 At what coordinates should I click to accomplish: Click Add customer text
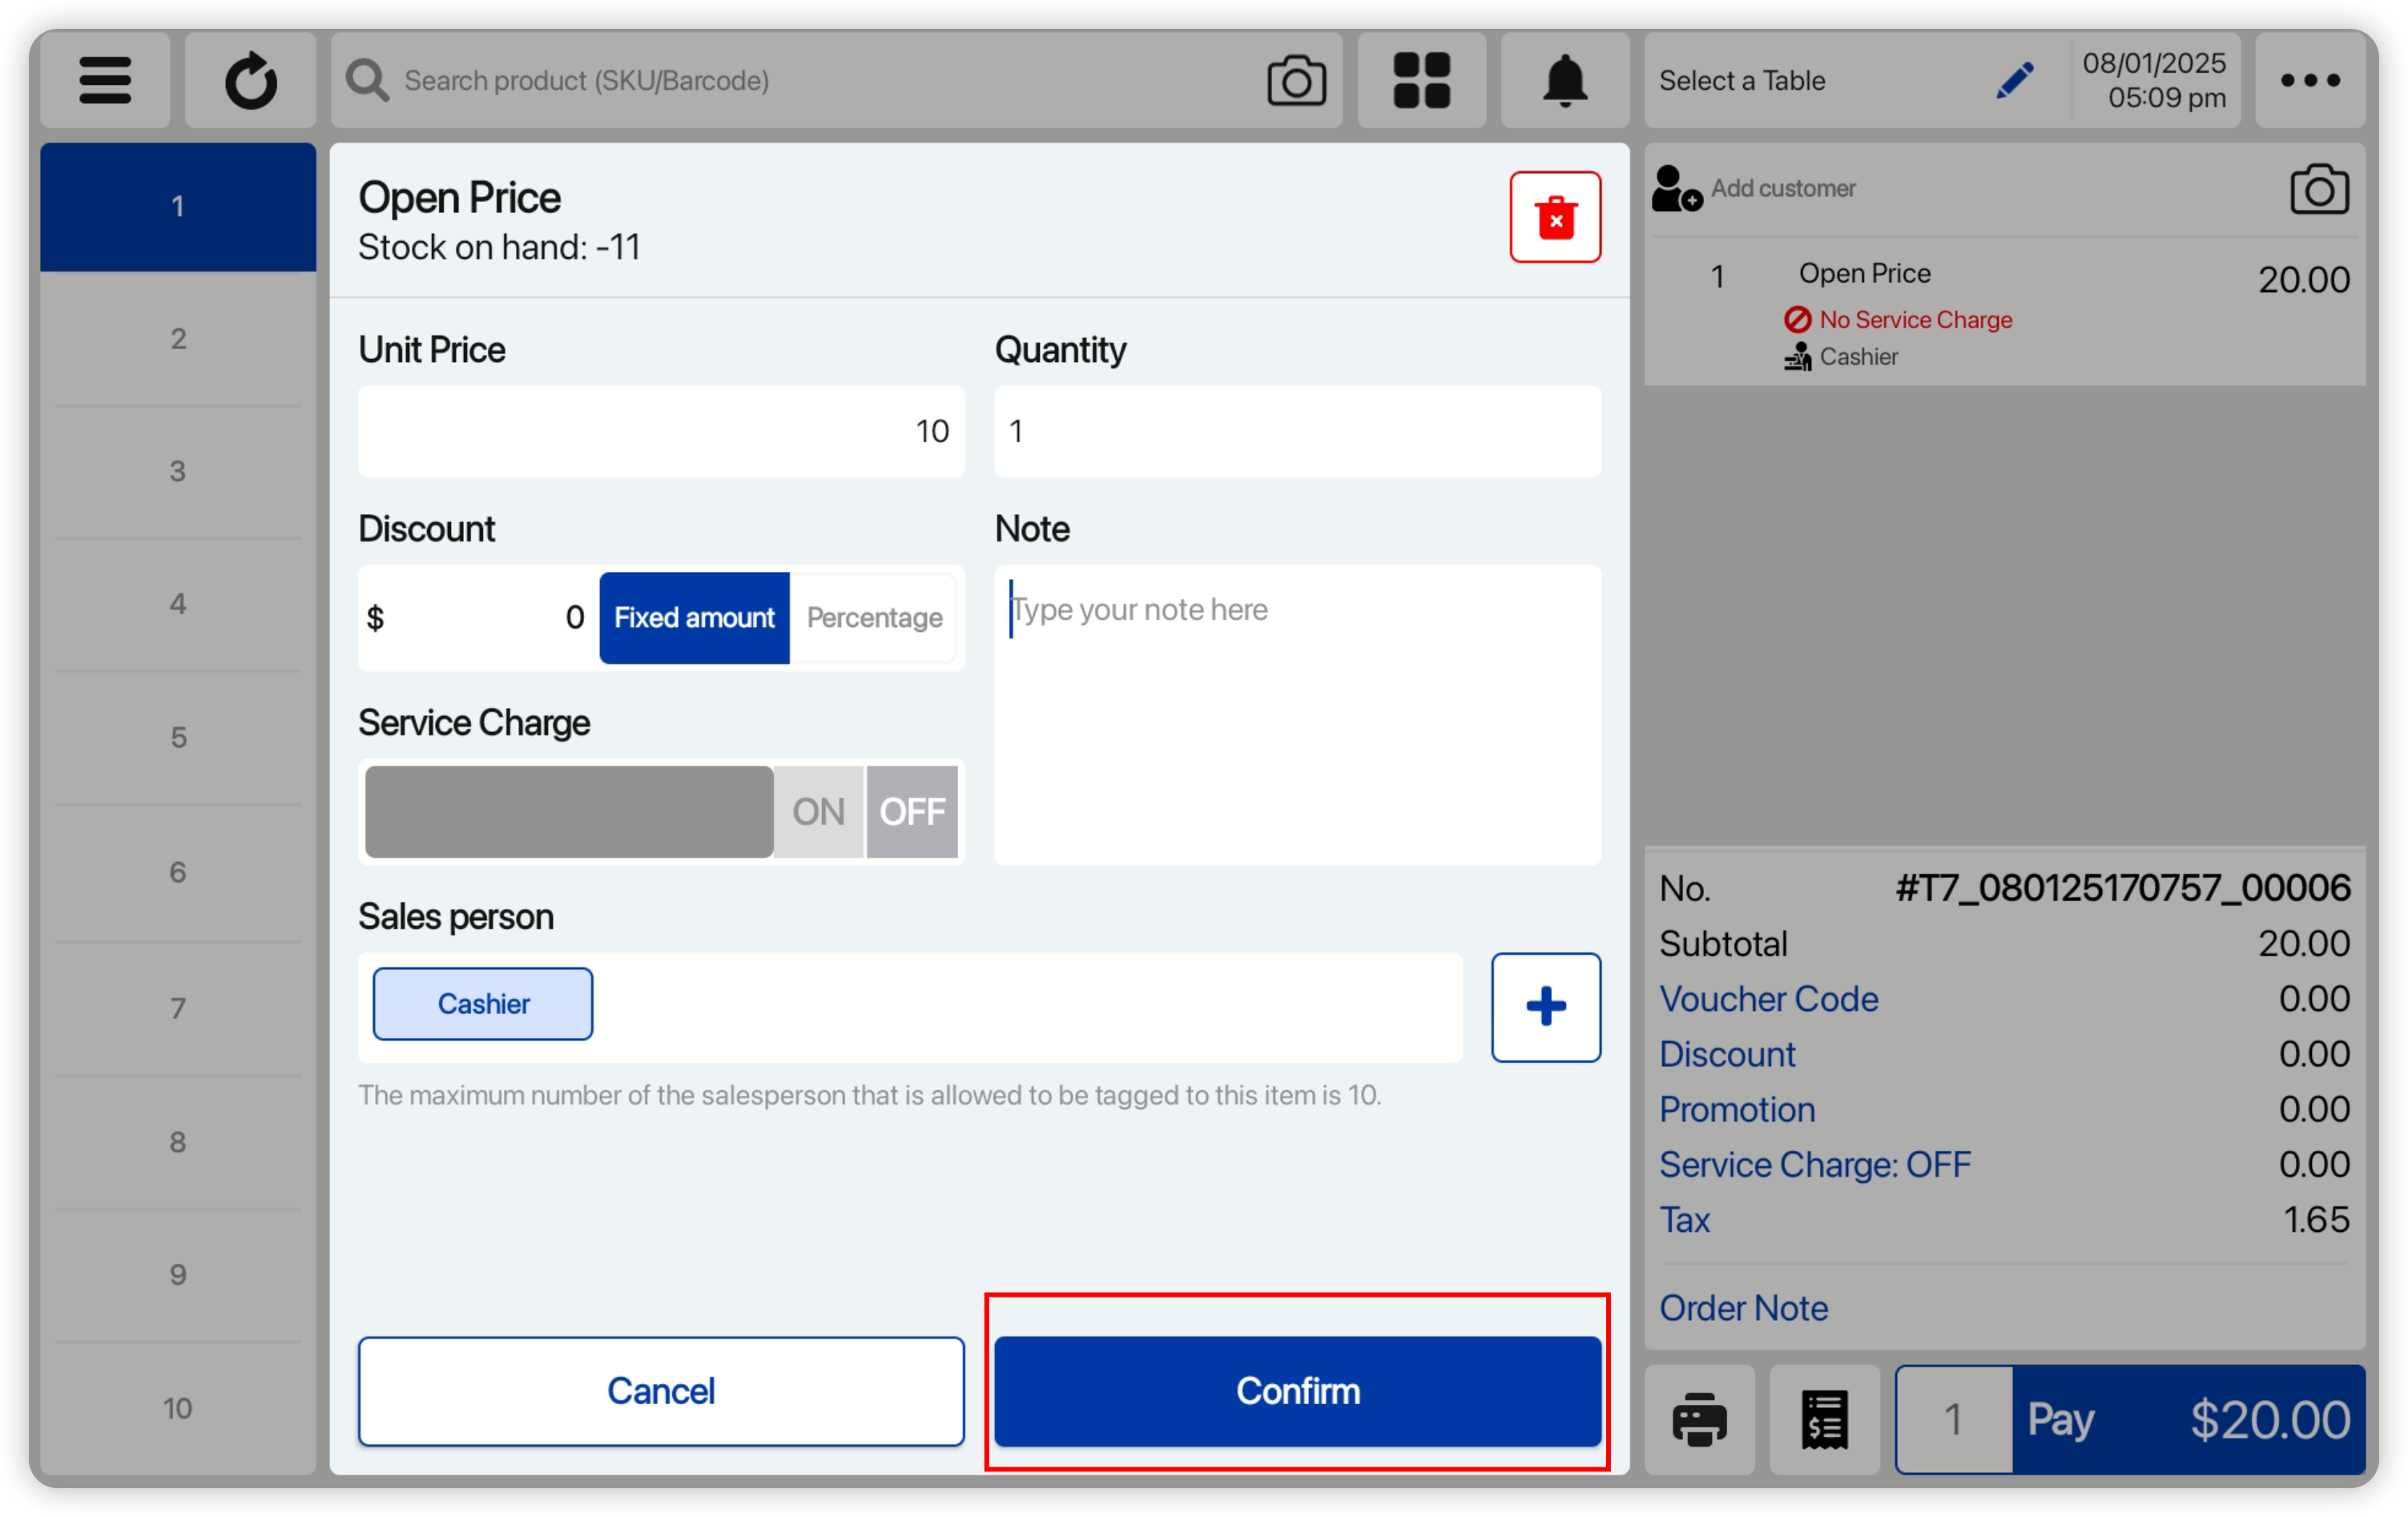pyautogui.click(x=1783, y=188)
